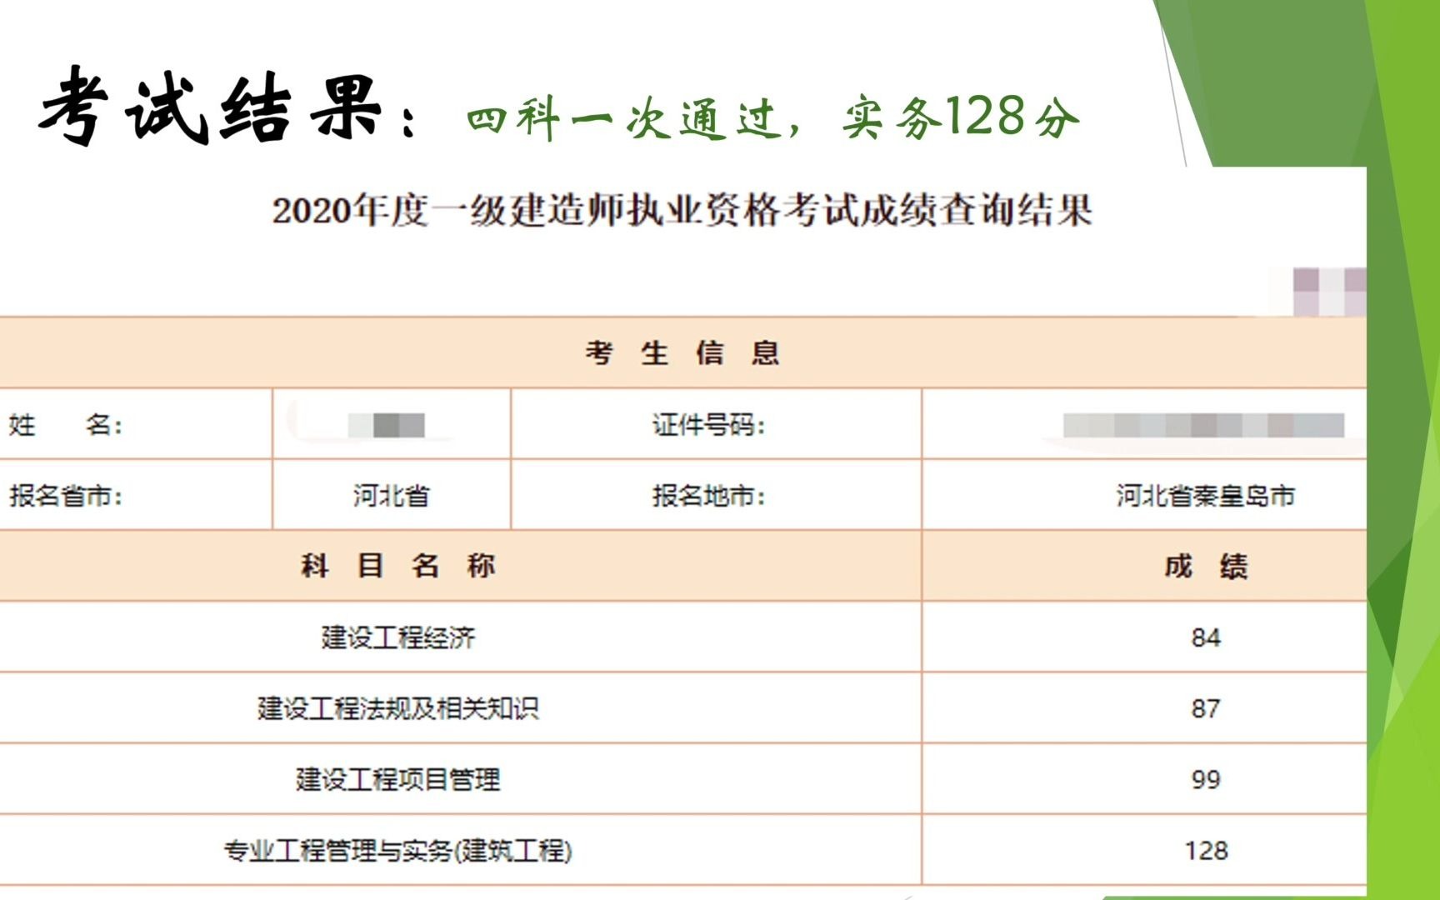Click score '84' for 建设工程经济
The image size is (1440, 900).
pyautogui.click(x=1206, y=637)
